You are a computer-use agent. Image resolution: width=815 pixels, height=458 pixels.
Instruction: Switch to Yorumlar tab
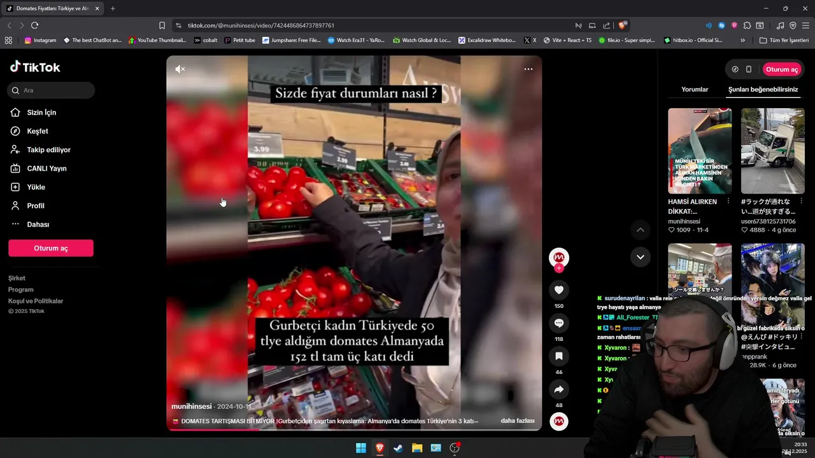[x=695, y=90]
